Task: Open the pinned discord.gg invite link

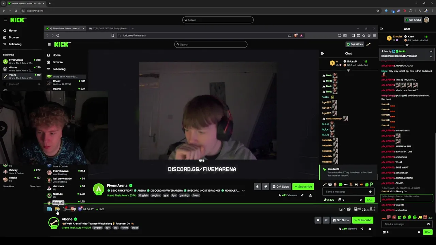Action: (x=399, y=56)
